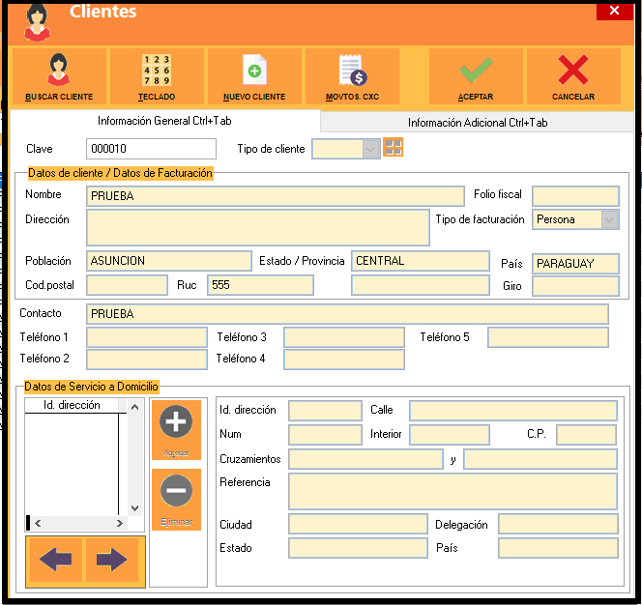Viewport: 642px width, 605px height.
Task: Click the Giro field
Action: pos(575,286)
